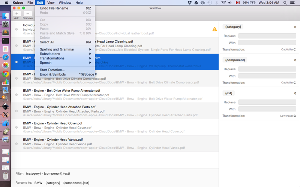Screen dimensions: 300x187
Task: Click status dot for Water Pump:Alternator row
Action: click(x=16, y=95)
